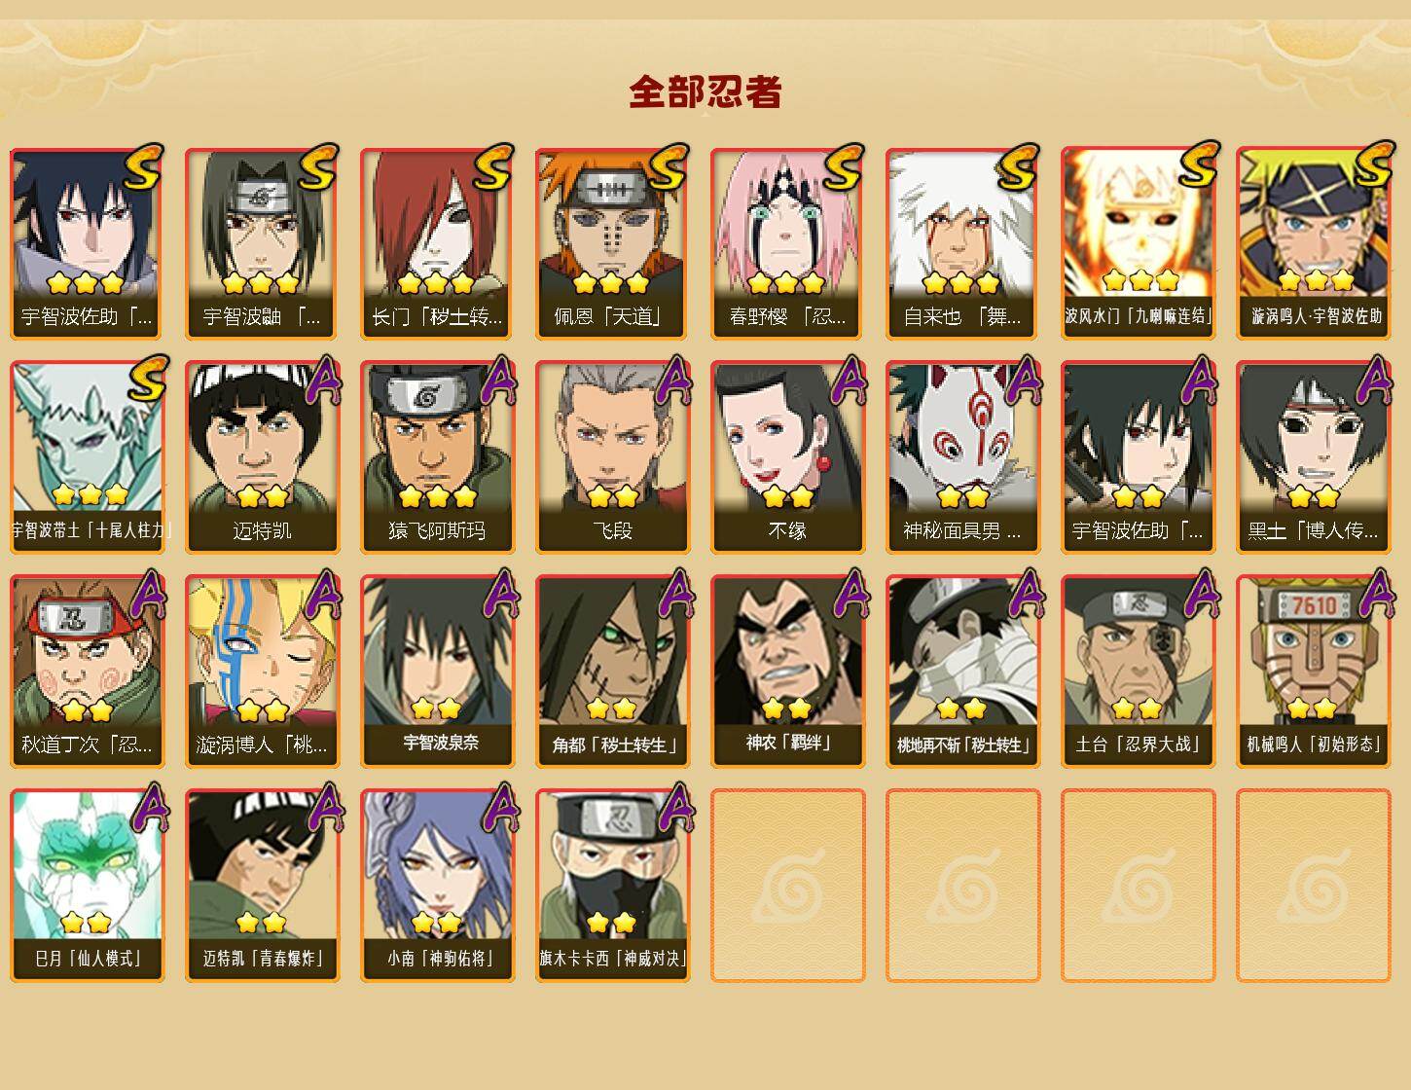Choose the 波风水门「九喇嘛连结」 card
Image resolution: width=1411 pixels, height=1090 pixels.
(1138, 243)
